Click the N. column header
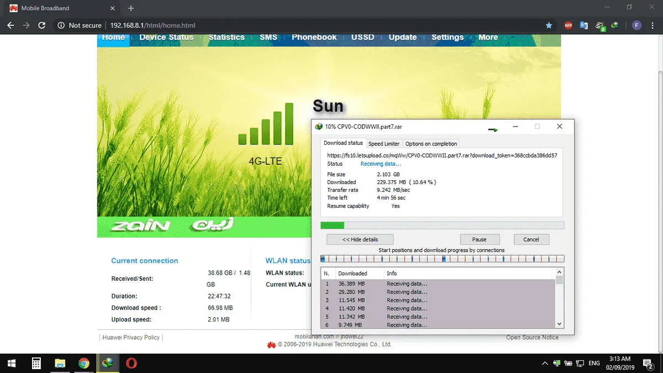Viewport: 663px width, 373px height. pos(328,274)
